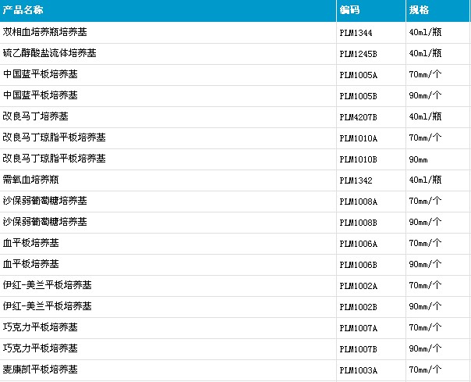The width and height of the screenshot is (471, 382).
Task: Click product code PLM1007B
Action: click(x=359, y=349)
